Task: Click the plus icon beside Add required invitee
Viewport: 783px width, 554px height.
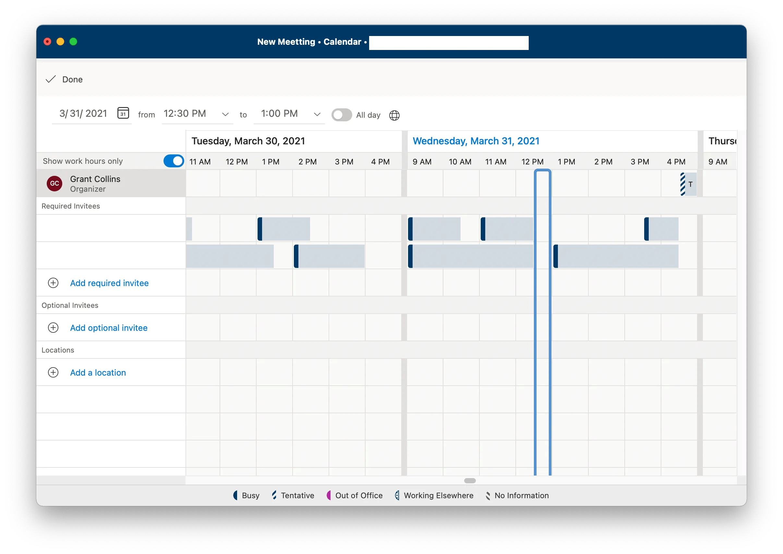Action: (53, 283)
